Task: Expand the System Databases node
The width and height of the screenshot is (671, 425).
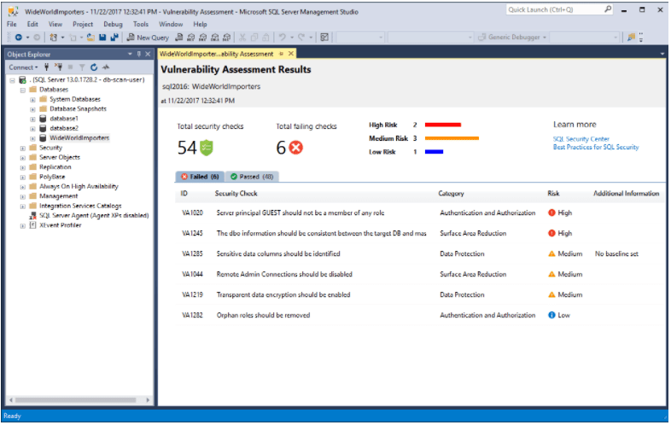Action: tap(32, 99)
